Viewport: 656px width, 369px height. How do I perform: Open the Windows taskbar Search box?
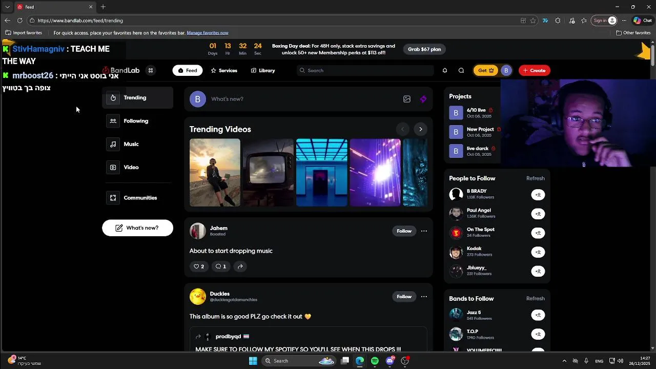300,361
